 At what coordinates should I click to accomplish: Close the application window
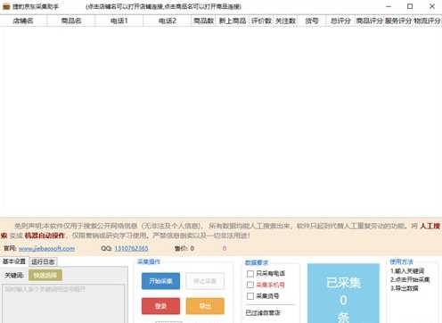click(432, 6)
